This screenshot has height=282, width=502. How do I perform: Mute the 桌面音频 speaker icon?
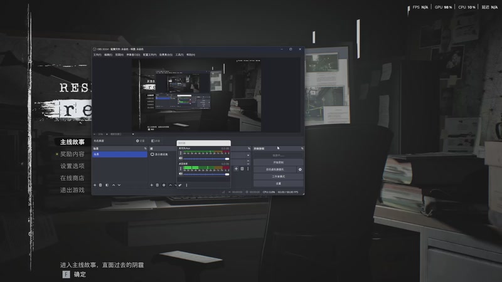point(181,174)
